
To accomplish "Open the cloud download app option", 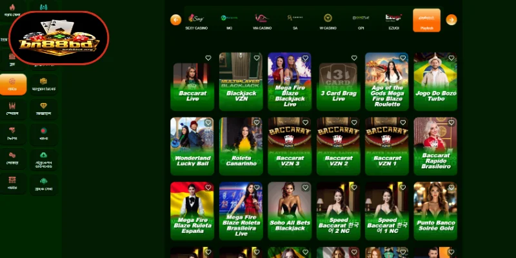I will click(x=43, y=159).
